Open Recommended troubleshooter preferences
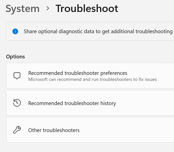 [78, 73]
